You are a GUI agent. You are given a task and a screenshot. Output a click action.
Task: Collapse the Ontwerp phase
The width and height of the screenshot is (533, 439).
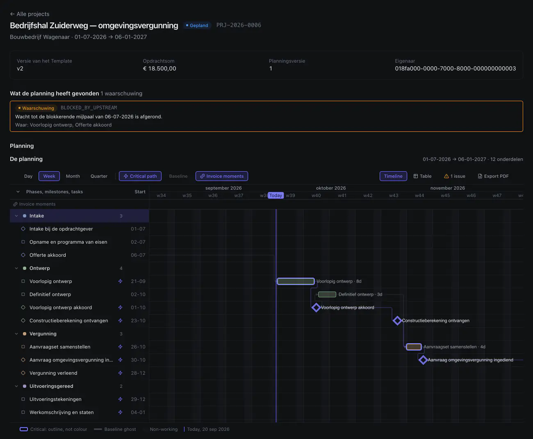pos(16,268)
